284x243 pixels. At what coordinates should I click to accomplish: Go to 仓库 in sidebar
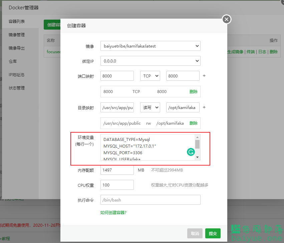[x=13, y=61]
